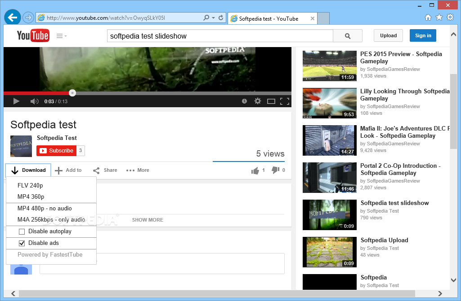Image resolution: width=461 pixels, height=301 pixels.
Task: Go back with the browser back arrow
Action: tap(12, 17)
